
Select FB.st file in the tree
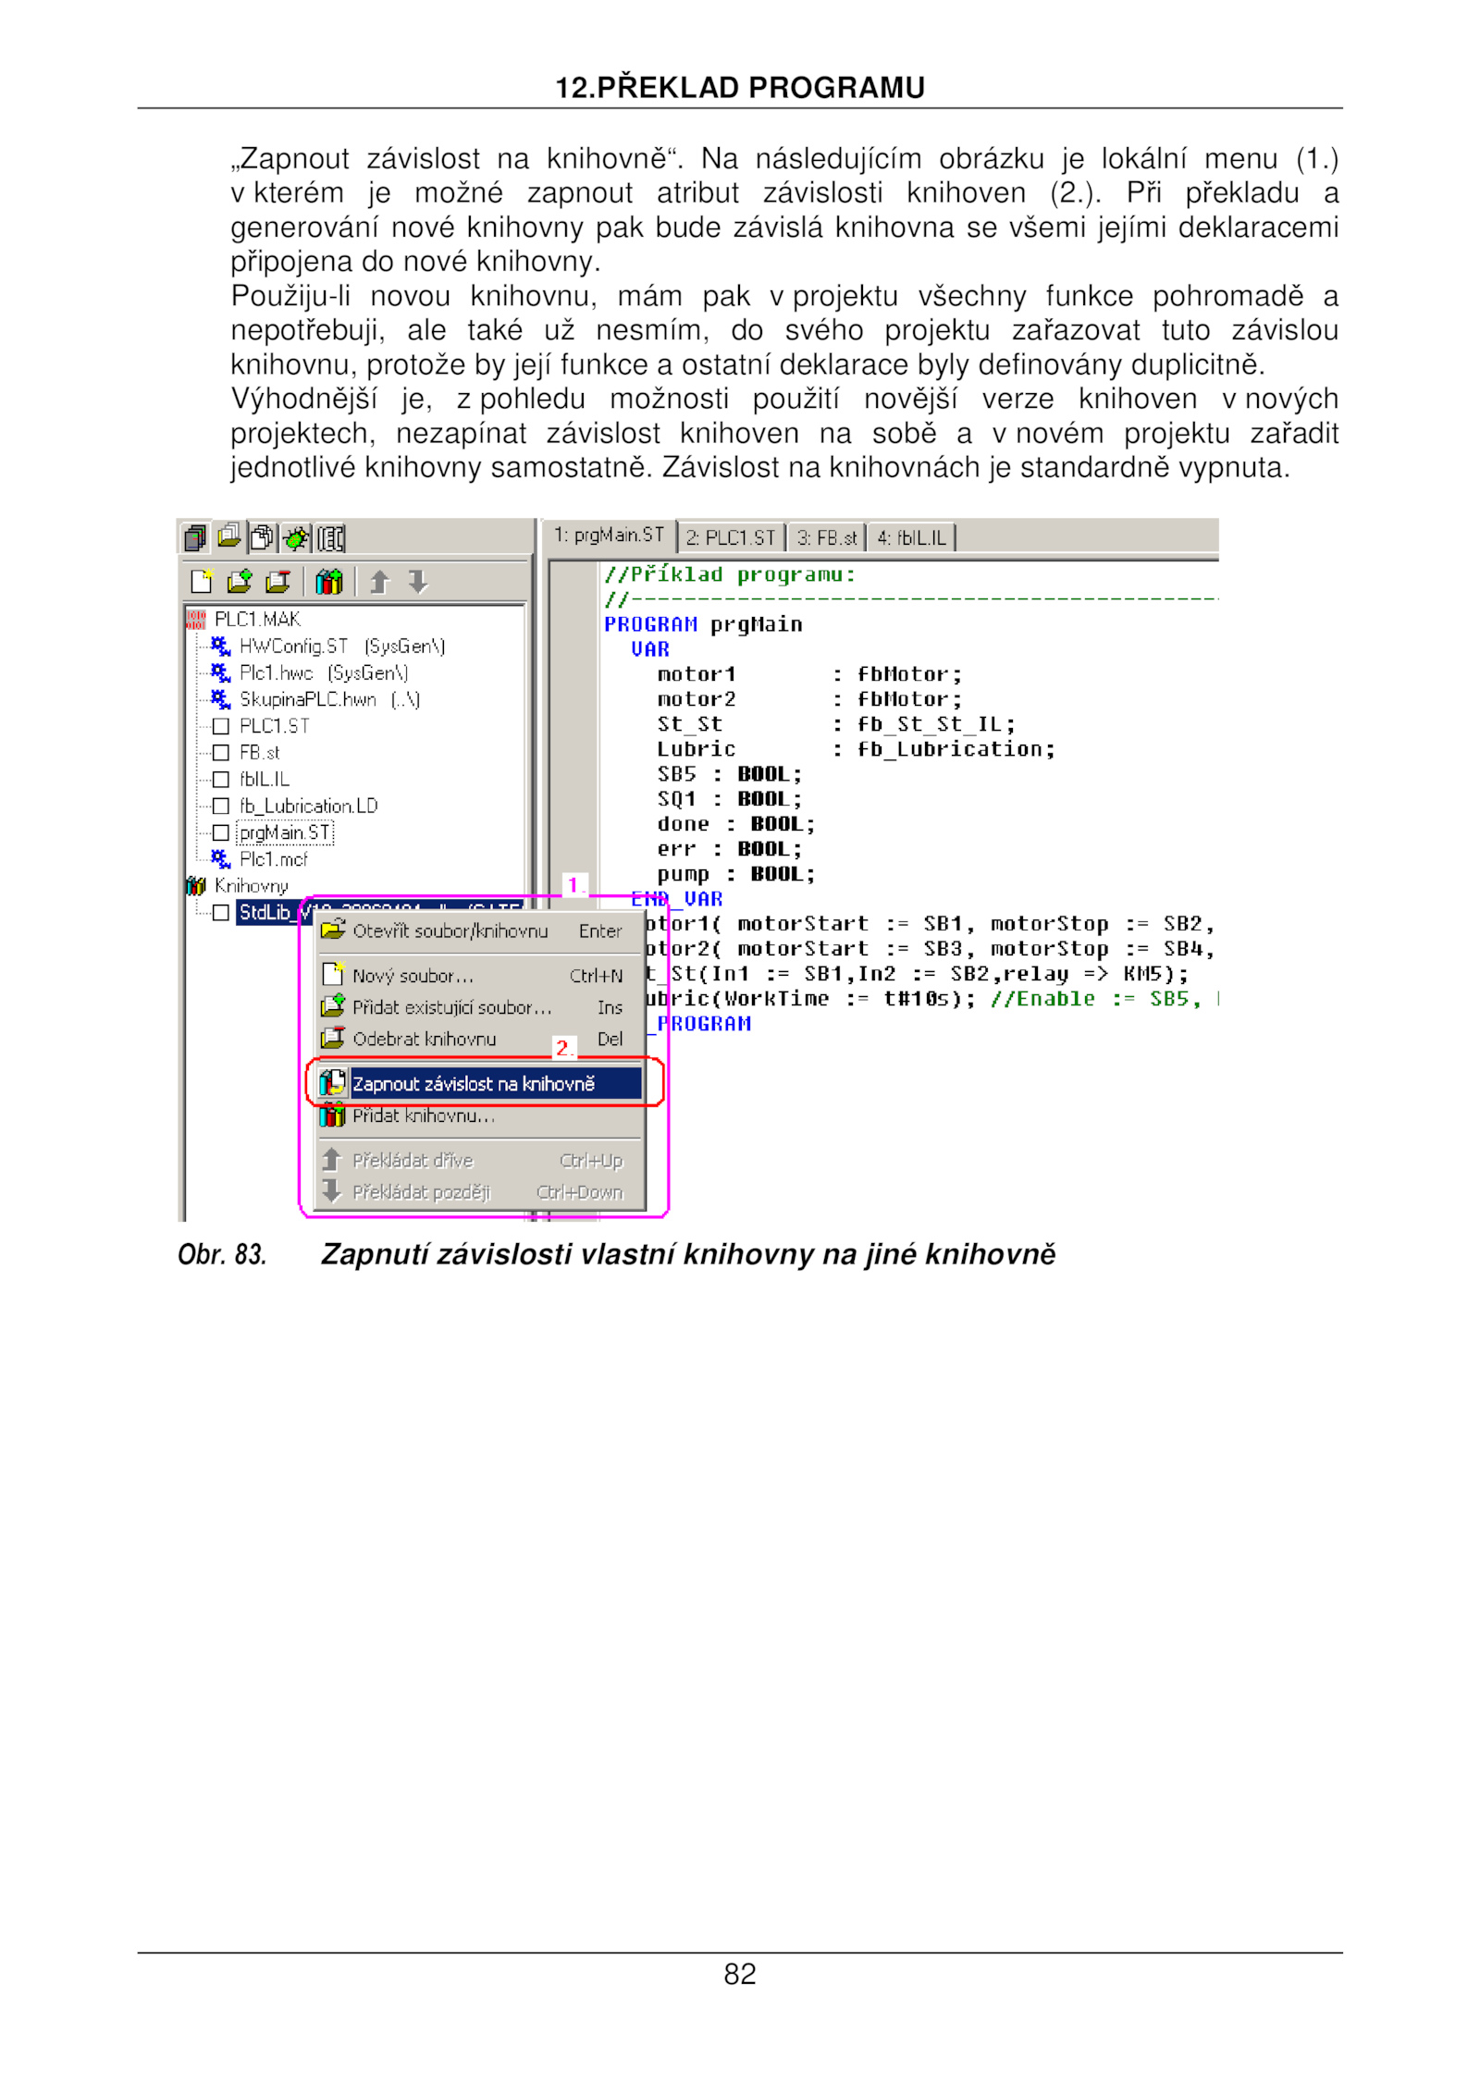coord(260,753)
